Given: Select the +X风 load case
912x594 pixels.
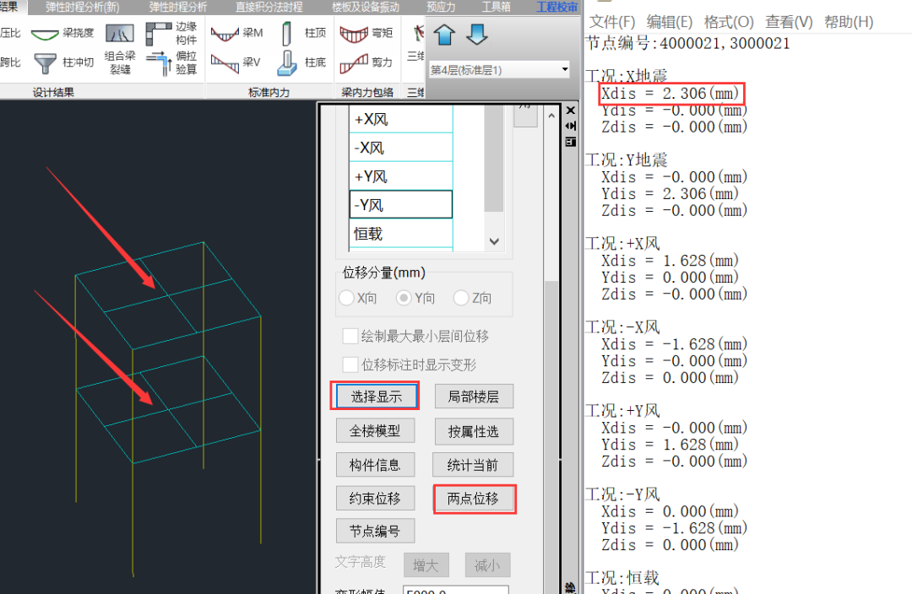Looking at the screenshot, I should (x=401, y=119).
